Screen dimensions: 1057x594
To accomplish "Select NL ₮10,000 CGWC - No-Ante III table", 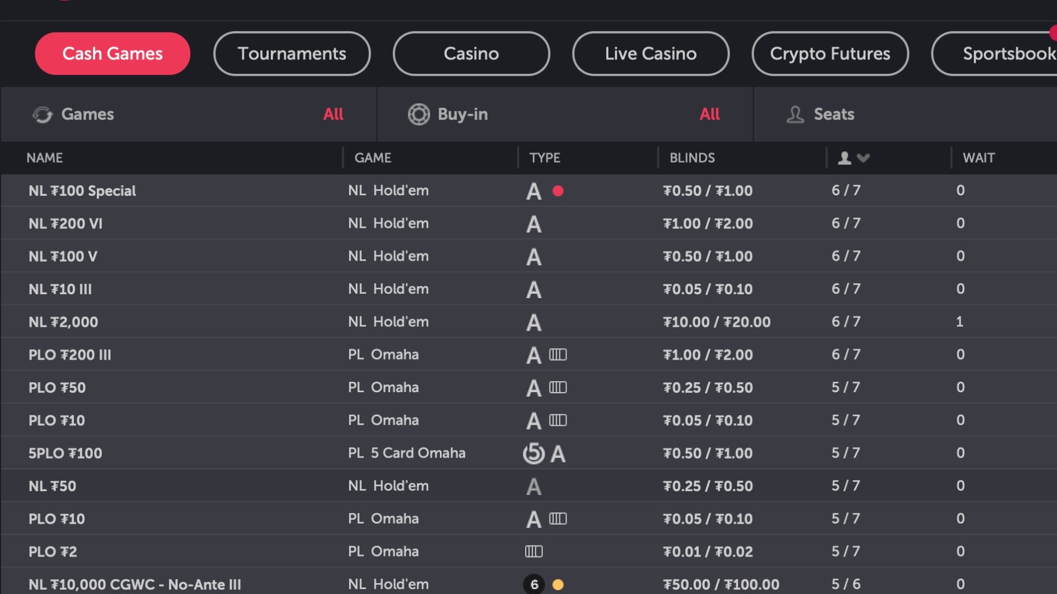I will [x=528, y=582].
